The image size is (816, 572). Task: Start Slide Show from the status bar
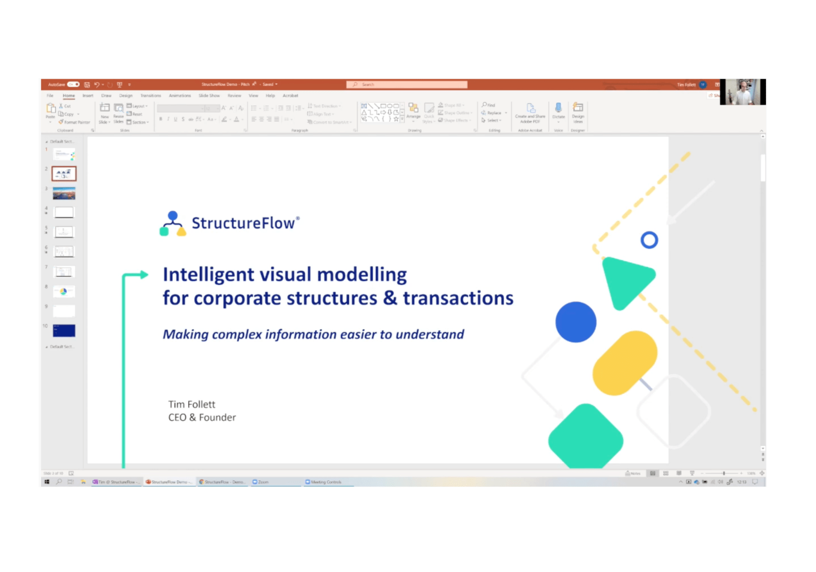[x=693, y=473]
